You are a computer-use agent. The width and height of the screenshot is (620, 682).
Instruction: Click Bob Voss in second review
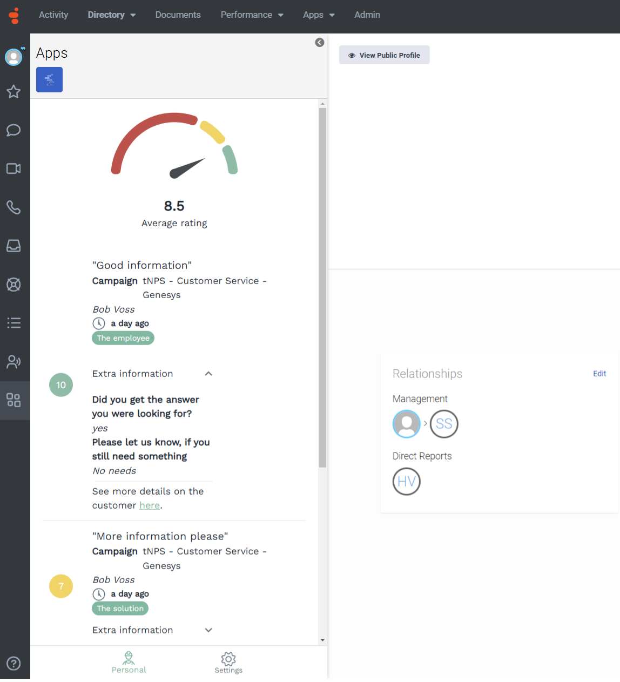coord(113,580)
